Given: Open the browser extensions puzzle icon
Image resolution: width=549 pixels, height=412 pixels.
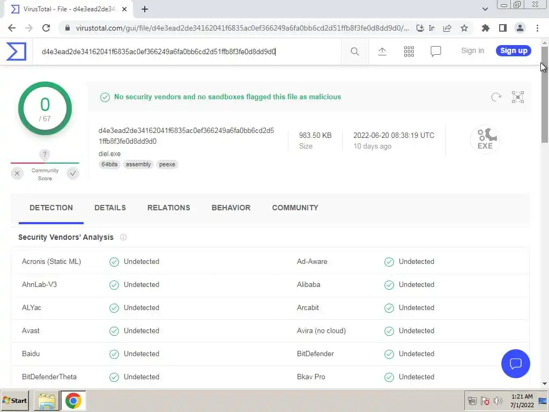Looking at the screenshot, I should point(485,28).
